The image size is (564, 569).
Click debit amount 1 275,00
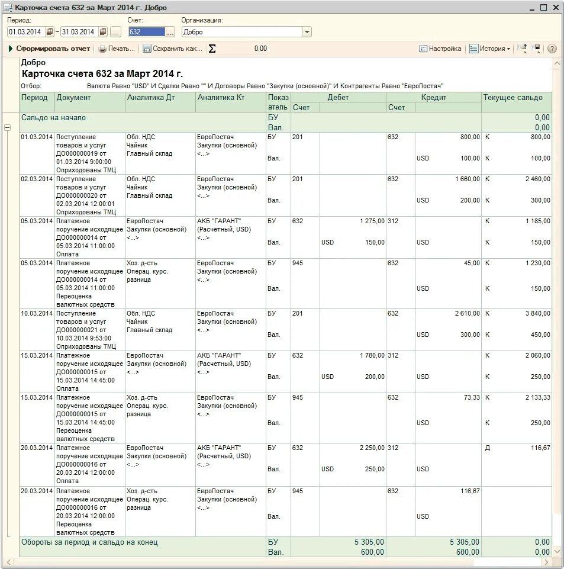[372, 221]
